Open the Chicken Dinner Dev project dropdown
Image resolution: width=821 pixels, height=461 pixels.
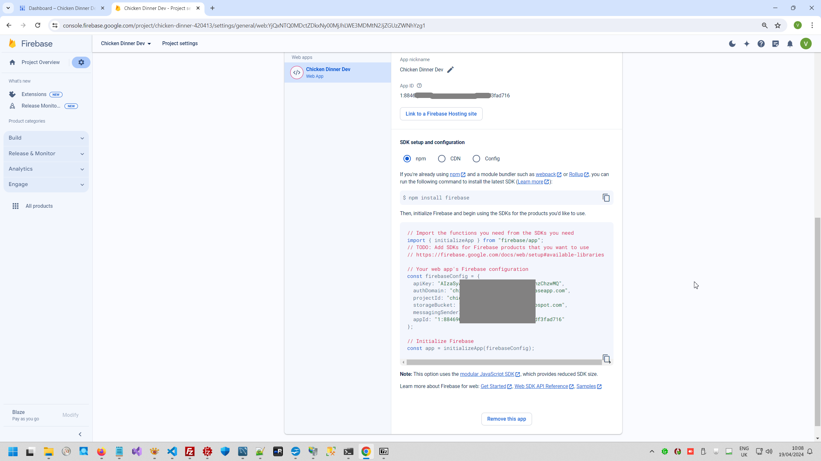126,44
